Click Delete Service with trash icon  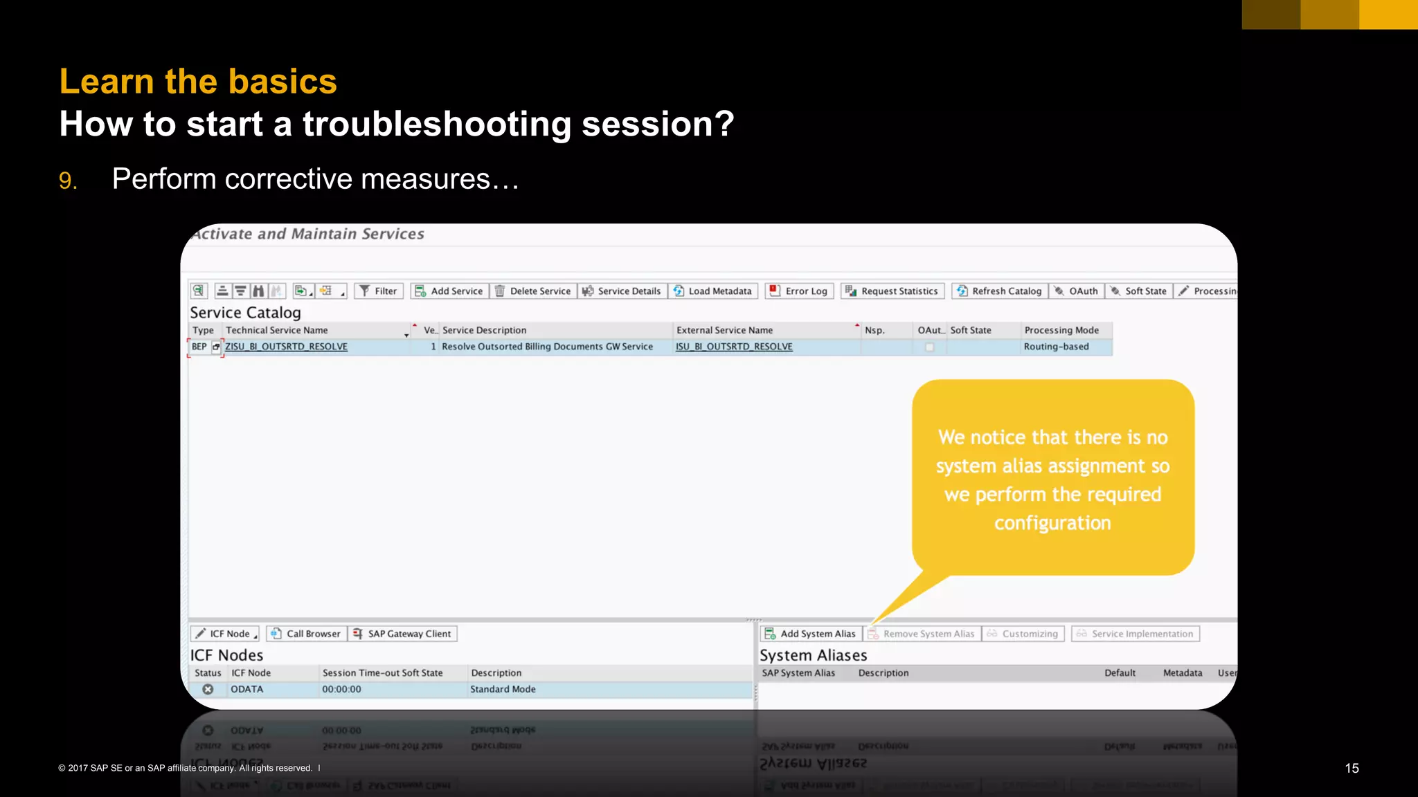pyautogui.click(x=533, y=291)
